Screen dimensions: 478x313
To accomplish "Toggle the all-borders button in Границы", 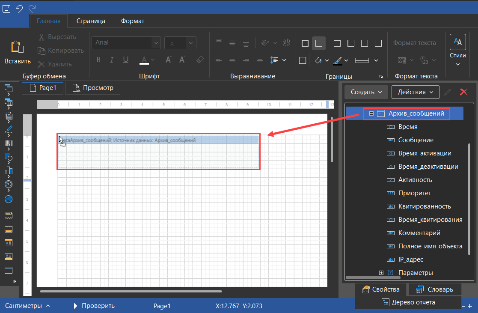I will tap(305, 43).
